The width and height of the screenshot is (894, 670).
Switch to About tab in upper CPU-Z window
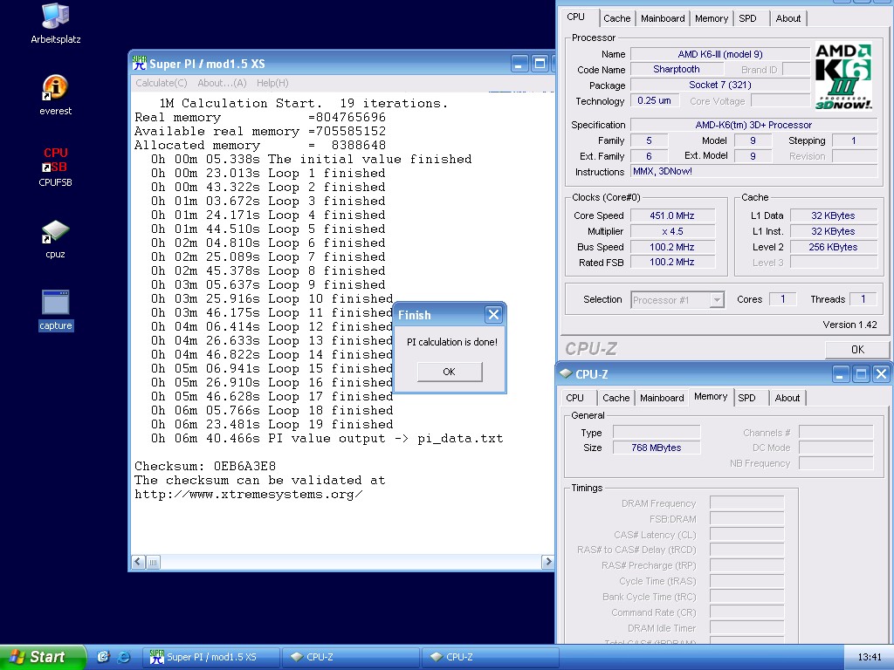tap(788, 18)
